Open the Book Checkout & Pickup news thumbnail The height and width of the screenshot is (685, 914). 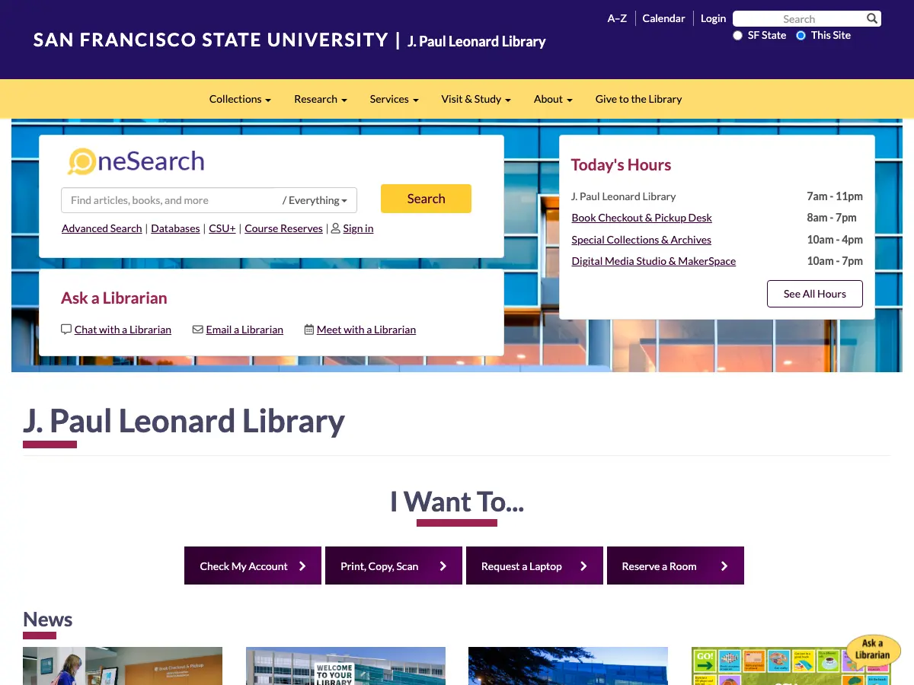tap(123, 666)
